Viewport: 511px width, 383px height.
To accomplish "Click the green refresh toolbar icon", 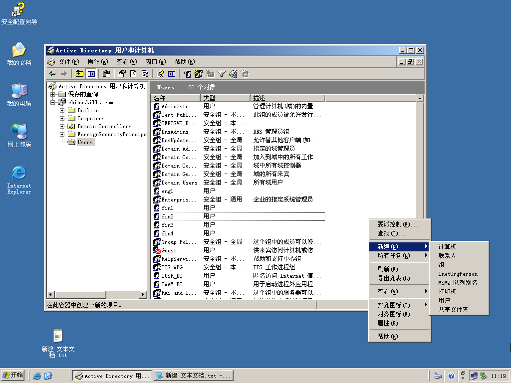I will [133, 74].
